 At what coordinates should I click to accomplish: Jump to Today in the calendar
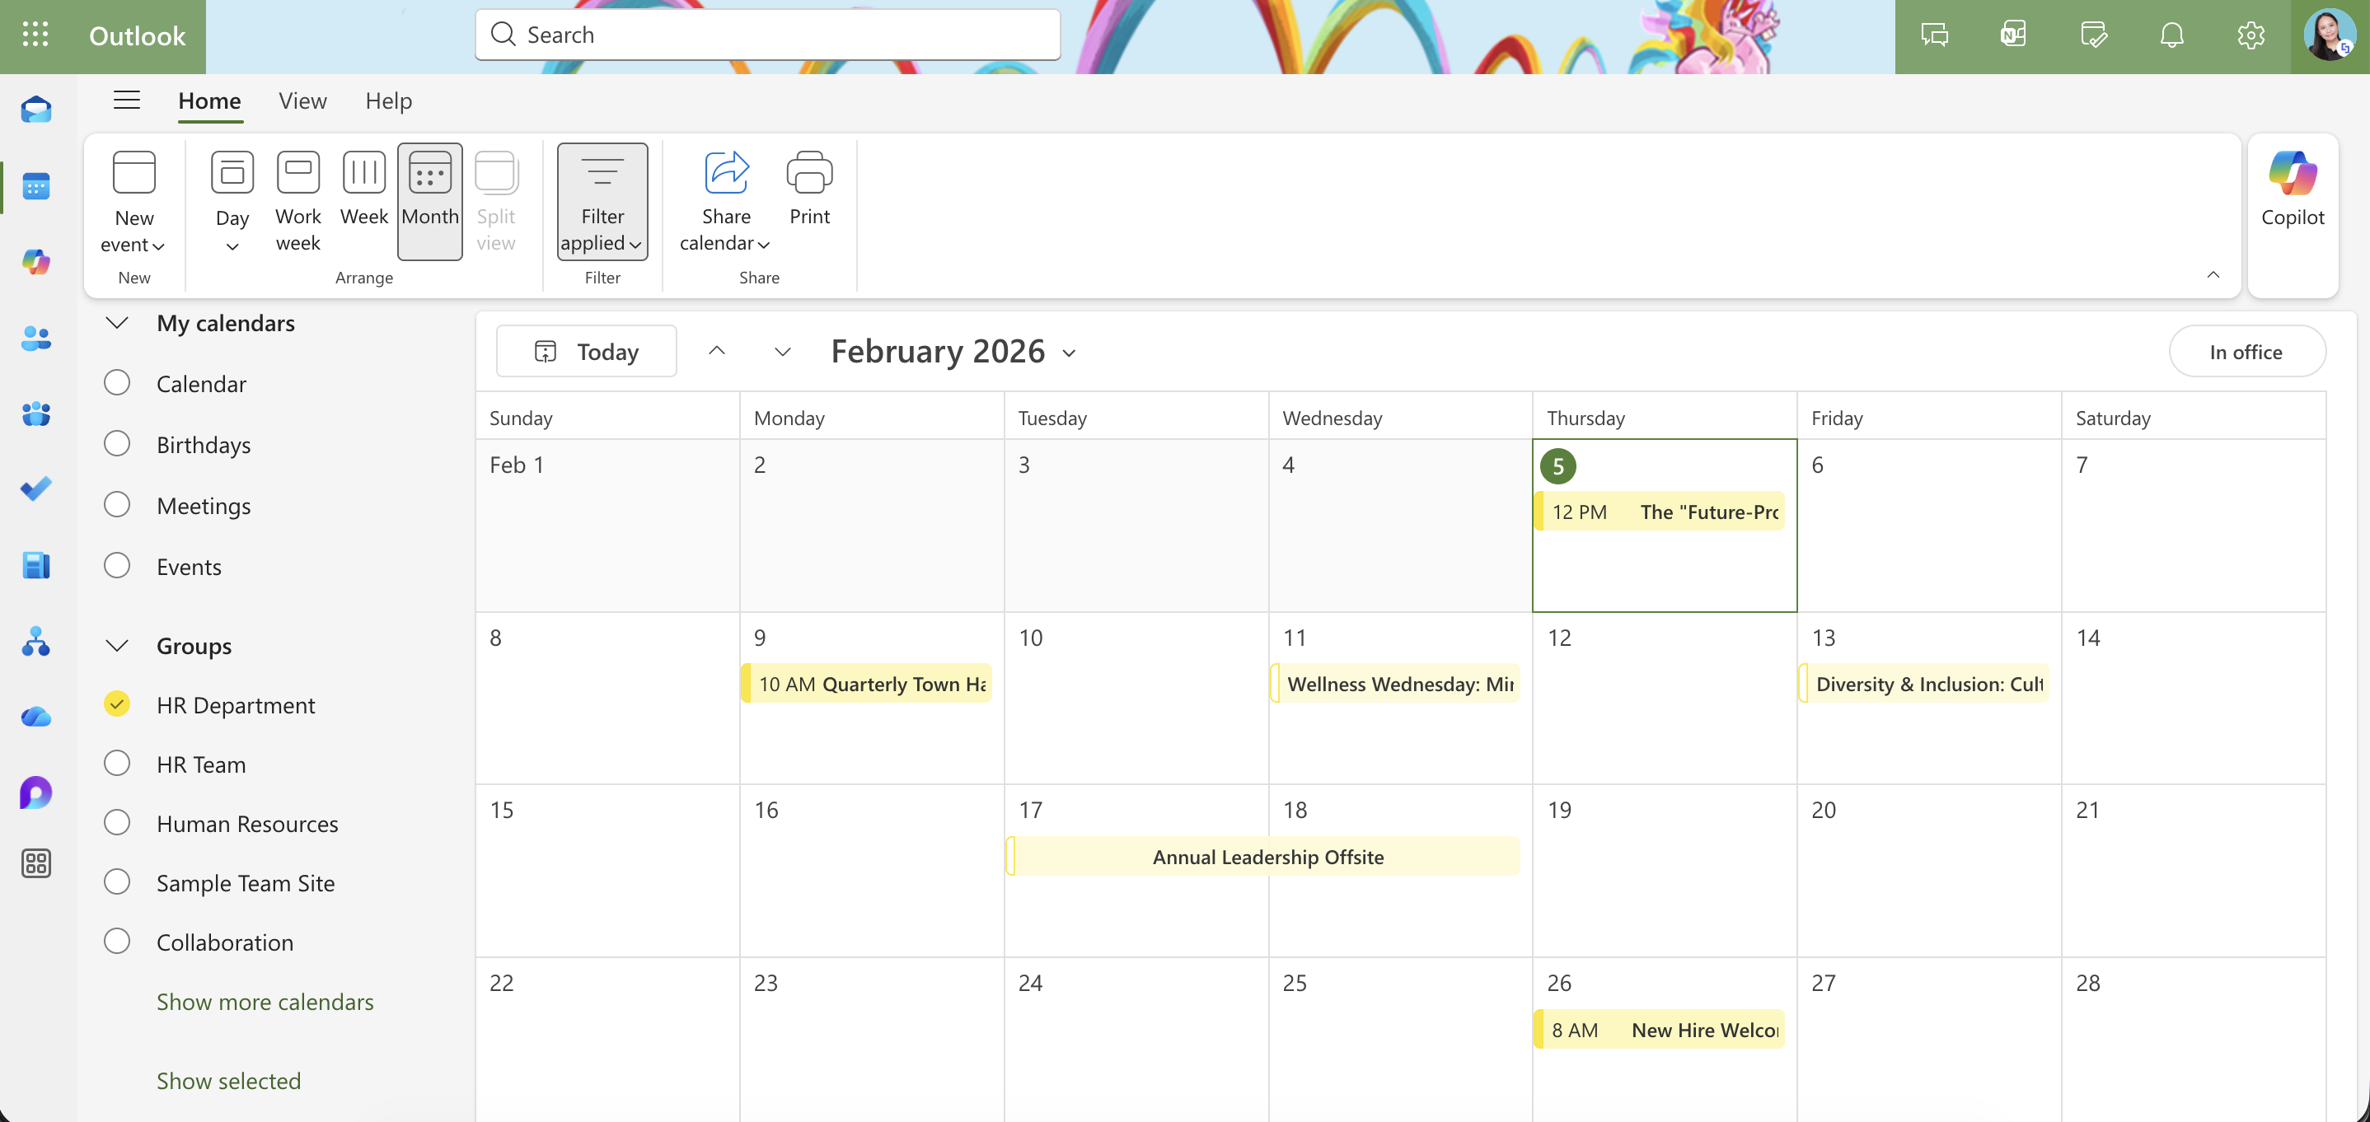(585, 350)
